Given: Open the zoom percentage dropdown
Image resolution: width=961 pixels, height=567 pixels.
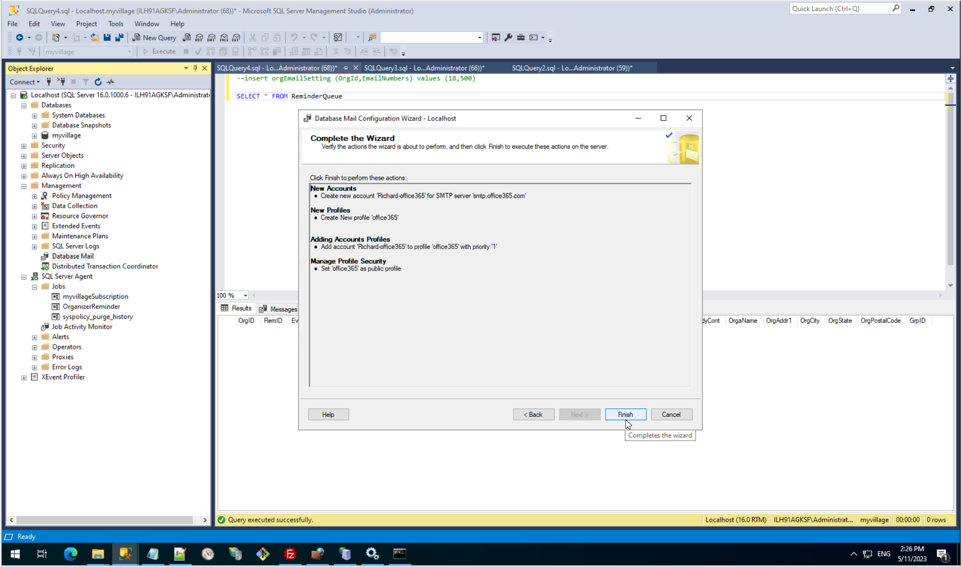Looking at the screenshot, I should click(x=245, y=296).
